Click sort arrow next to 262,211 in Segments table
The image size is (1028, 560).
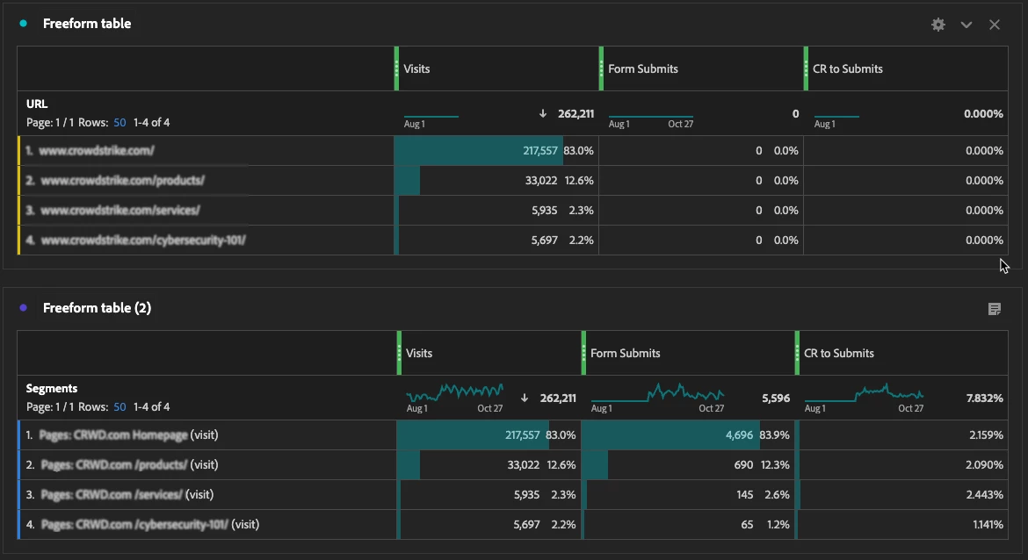pos(525,398)
